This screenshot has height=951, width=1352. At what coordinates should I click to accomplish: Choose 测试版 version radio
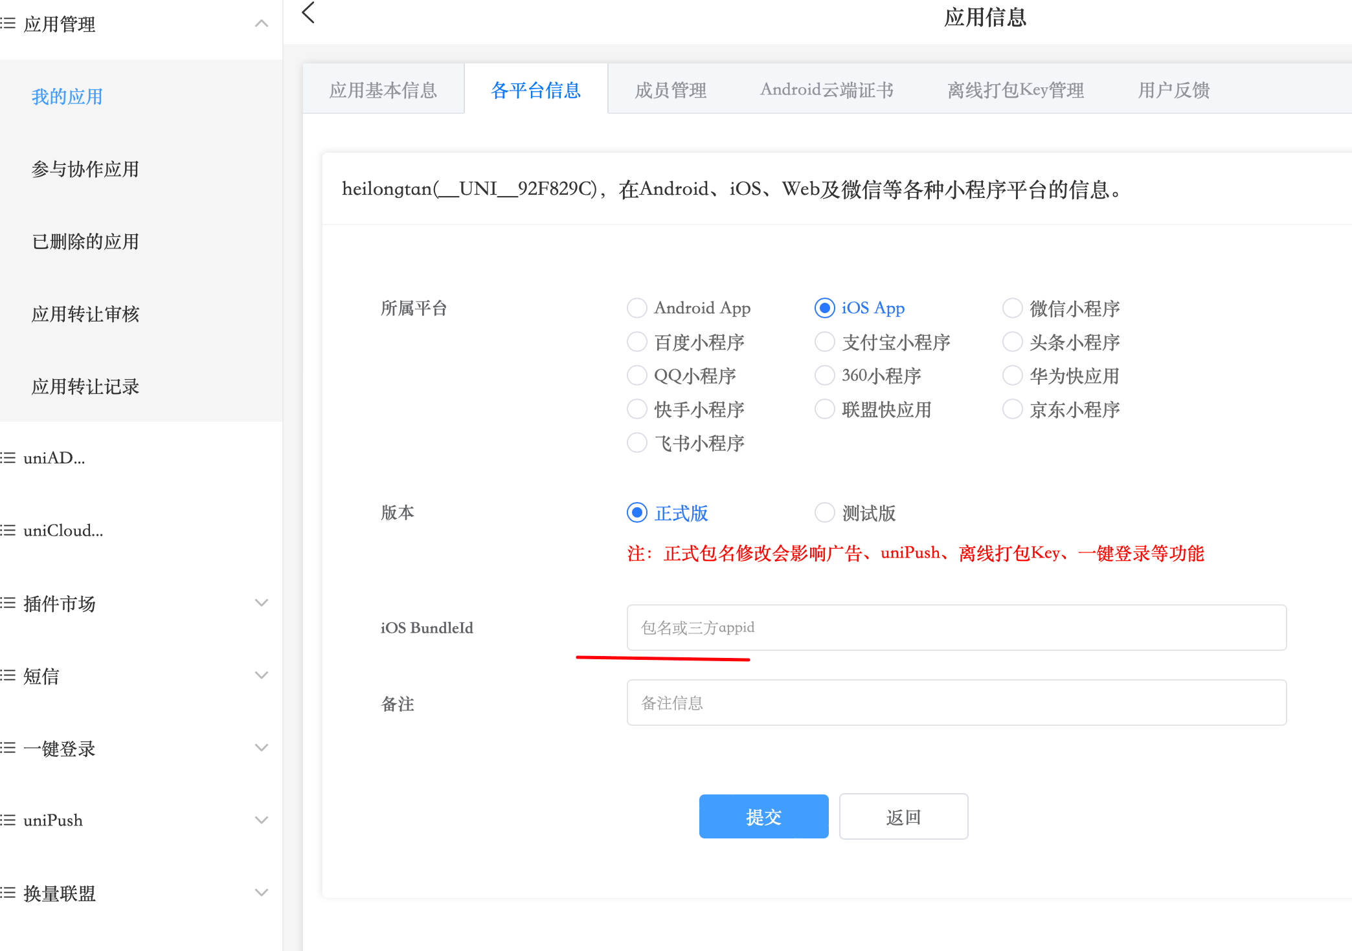click(825, 512)
